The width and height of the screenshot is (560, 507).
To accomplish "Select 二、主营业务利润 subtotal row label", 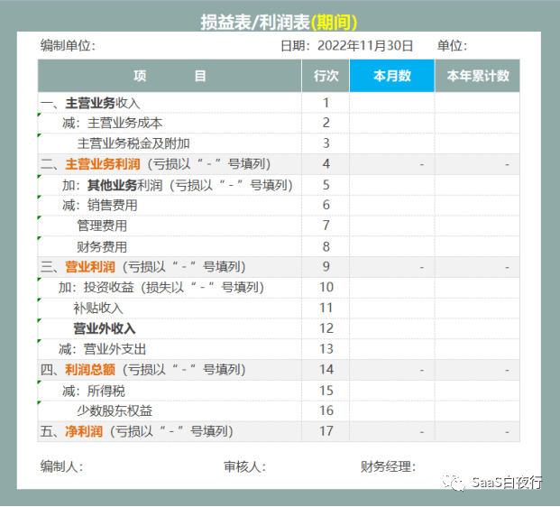I will coord(155,164).
